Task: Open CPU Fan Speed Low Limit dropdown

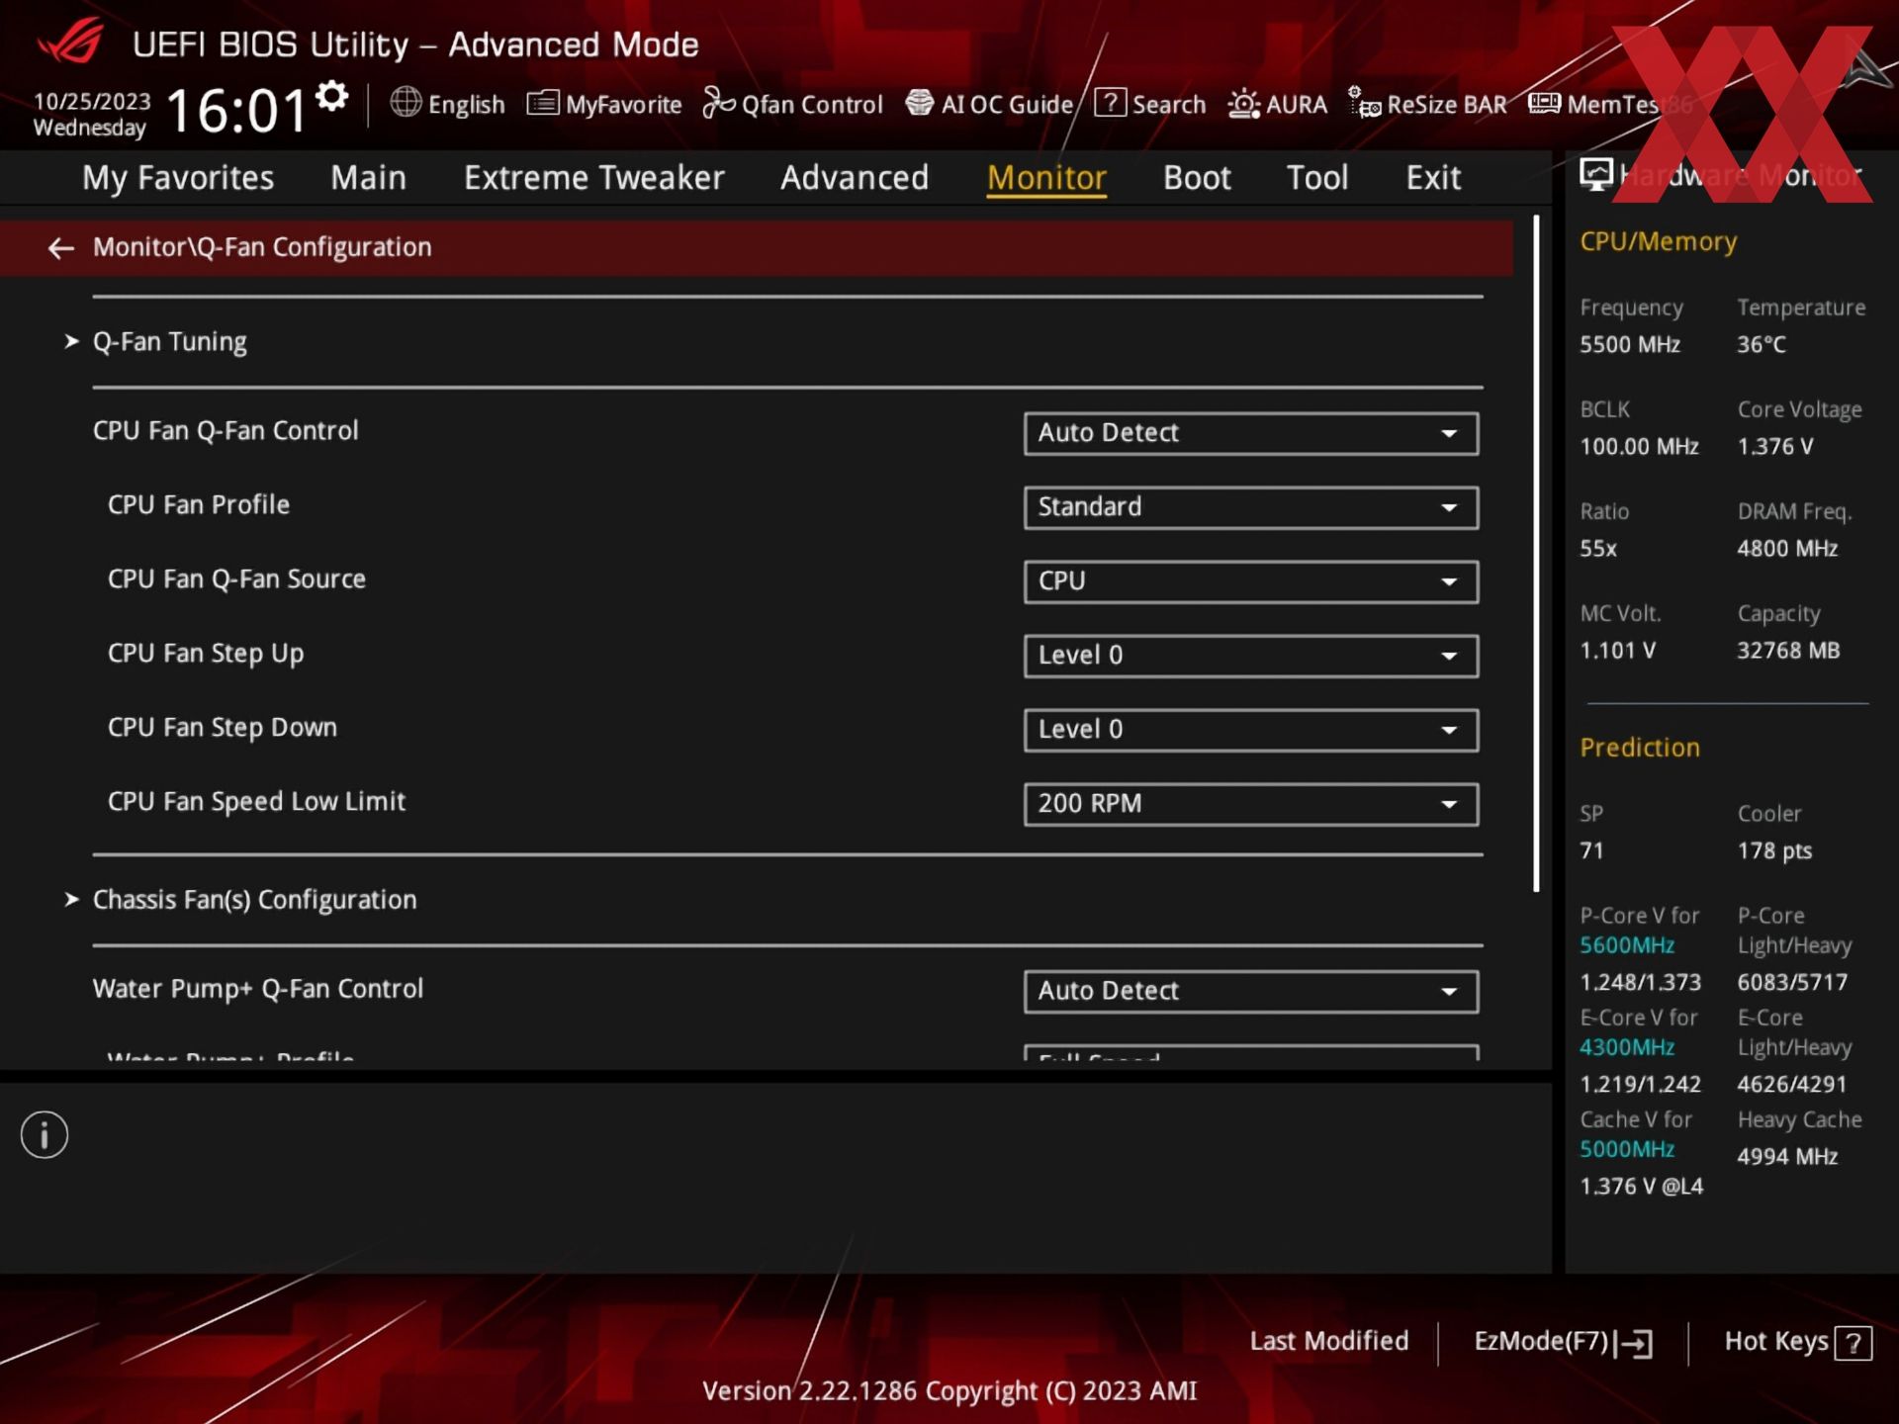Action: [1251, 804]
